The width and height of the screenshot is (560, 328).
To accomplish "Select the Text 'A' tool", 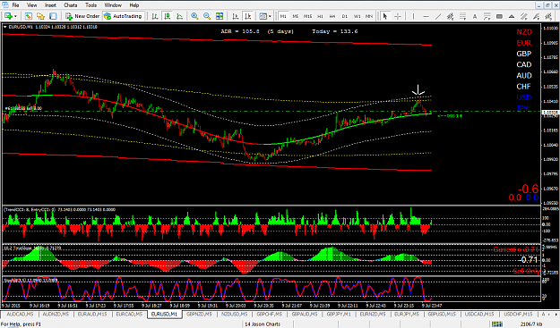I will [x=475, y=16].
